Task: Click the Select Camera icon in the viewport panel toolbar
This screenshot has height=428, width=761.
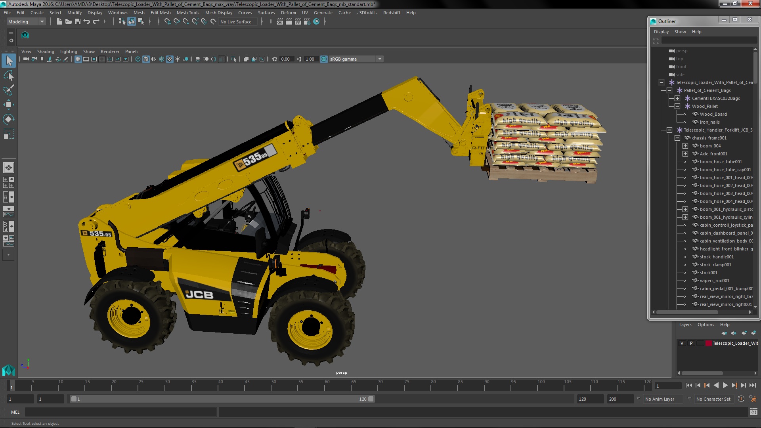Action: [26, 59]
